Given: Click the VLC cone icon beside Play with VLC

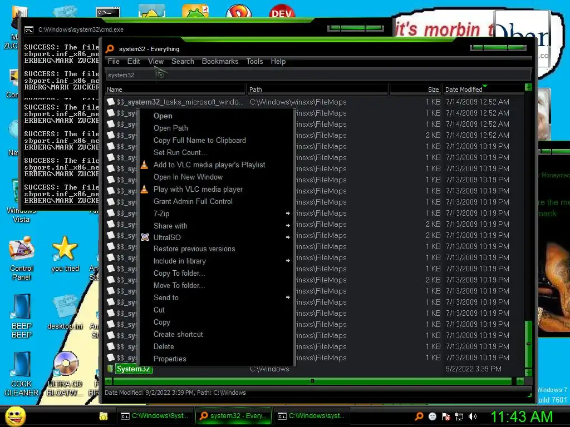Looking at the screenshot, I should coord(144,189).
